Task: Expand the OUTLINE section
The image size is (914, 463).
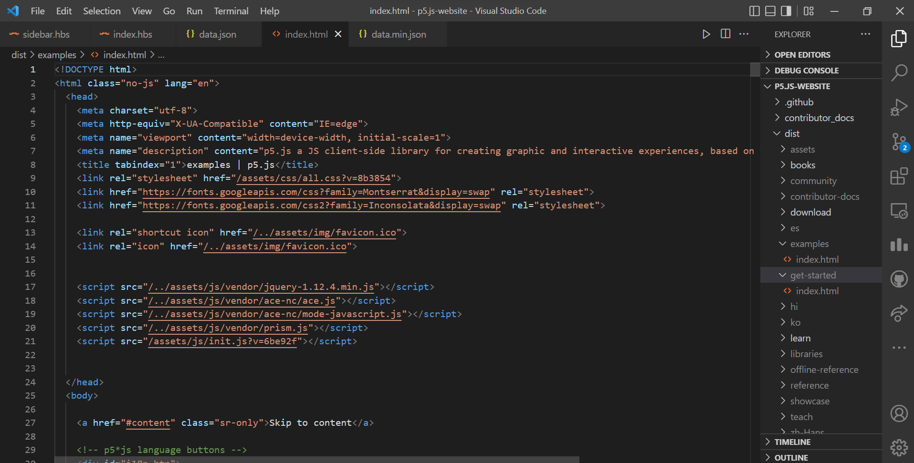Action: [821, 457]
